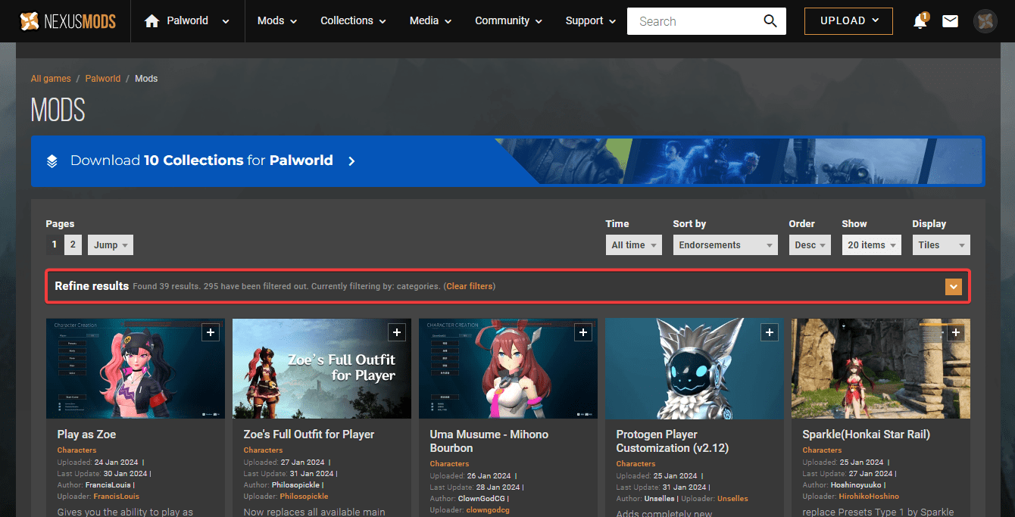This screenshot has height=517, width=1015.
Task: Open the Time filter dropdown
Action: [x=634, y=245]
